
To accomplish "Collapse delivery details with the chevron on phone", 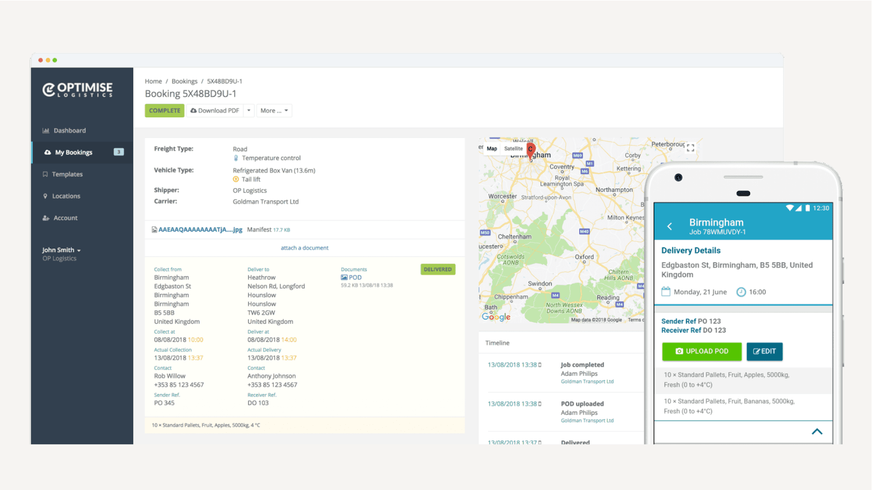I will point(817,432).
